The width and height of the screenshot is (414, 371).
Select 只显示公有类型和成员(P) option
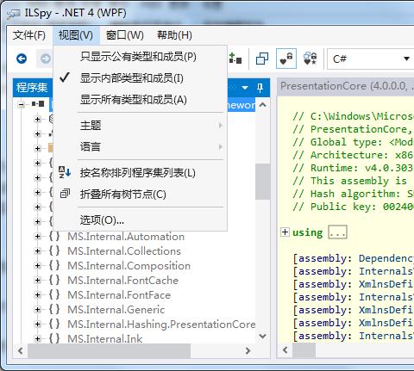[141, 57]
